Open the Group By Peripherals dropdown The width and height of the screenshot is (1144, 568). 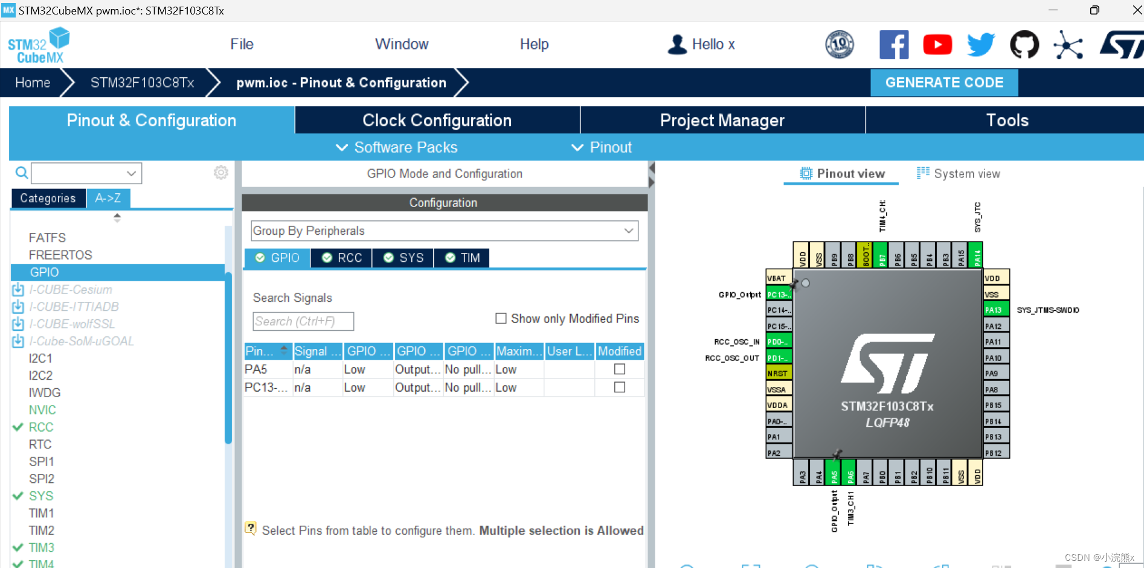[445, 231]
